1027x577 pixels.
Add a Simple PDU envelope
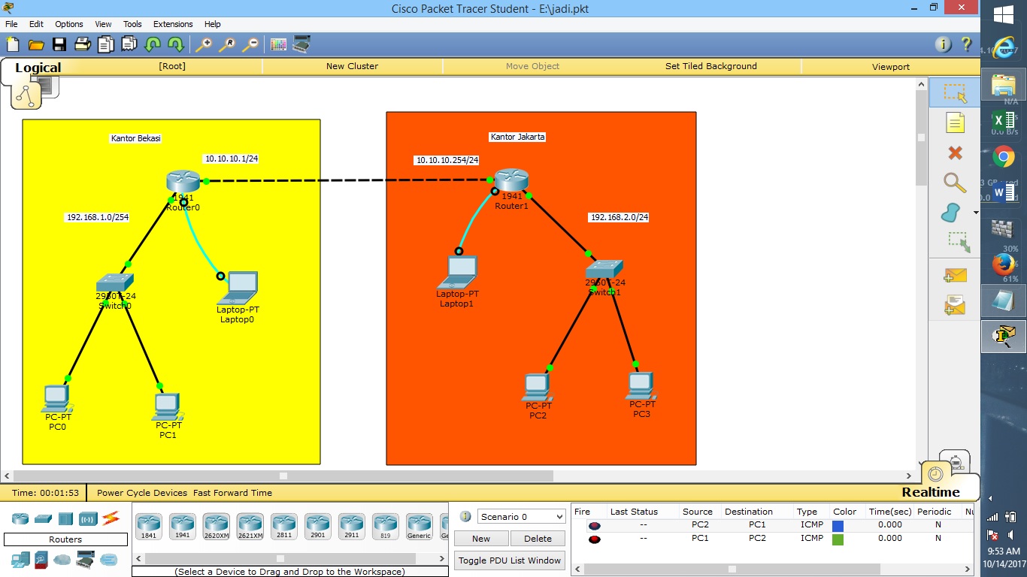(x=955, y=276)
